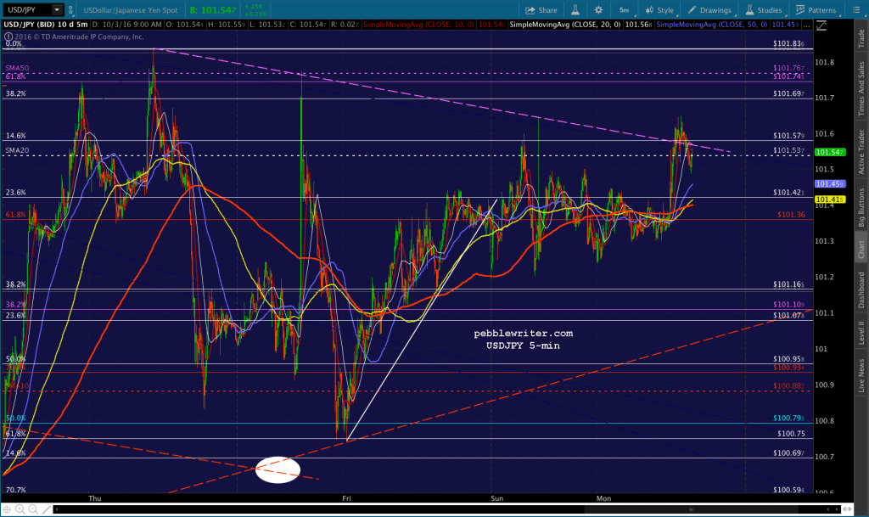The height and width of the screenshot is (517, 869).
Task: Open the Active Trader side tab
Action: (861, 151)
